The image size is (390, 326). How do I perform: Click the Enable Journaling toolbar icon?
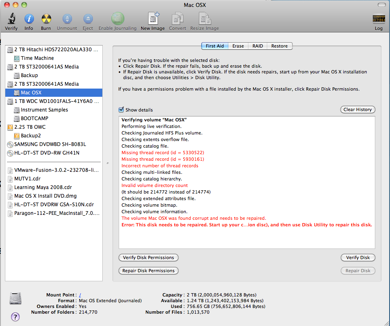pyautogui.click(x=117, y=18)
